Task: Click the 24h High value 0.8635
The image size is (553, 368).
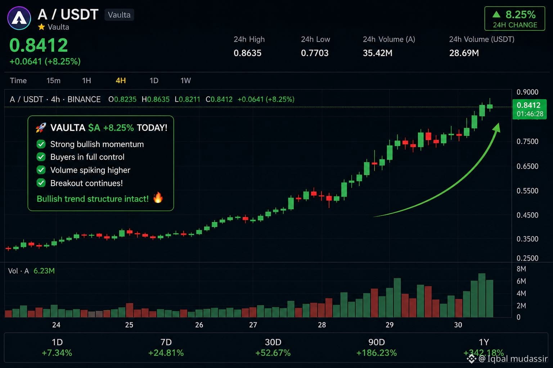Action: click(247, 53)
